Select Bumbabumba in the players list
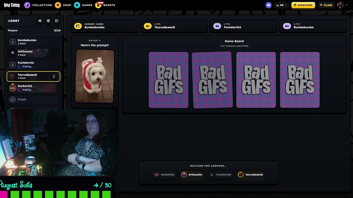The width and height of the screenshot is (353, 198). tap(33, 42)
